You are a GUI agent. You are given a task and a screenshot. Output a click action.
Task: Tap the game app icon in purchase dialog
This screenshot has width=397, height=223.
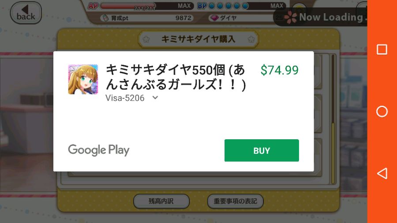[x=83, y=79]
